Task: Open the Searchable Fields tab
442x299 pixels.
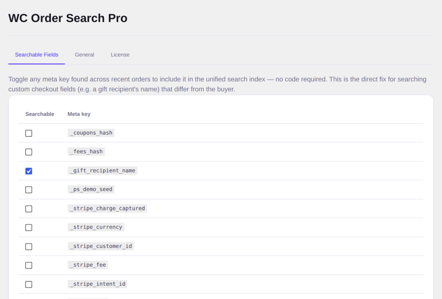Action: click(37, 55)
